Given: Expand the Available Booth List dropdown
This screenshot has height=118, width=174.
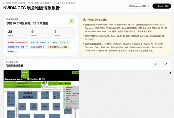Looking at the screenshot, I should point(23,86).
